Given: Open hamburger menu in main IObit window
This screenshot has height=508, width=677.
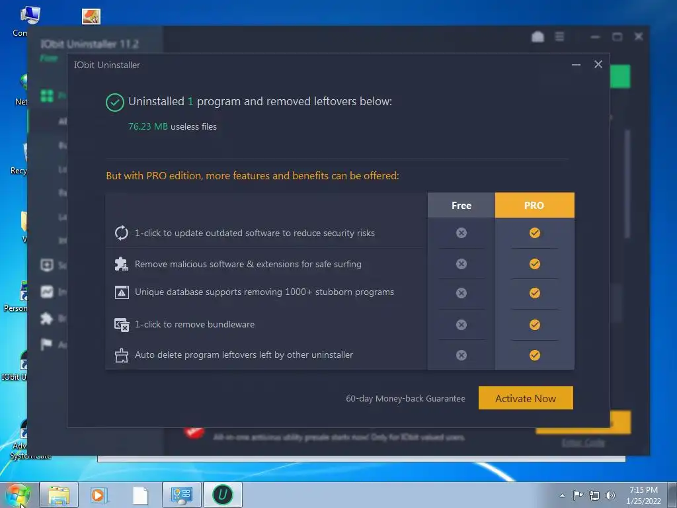Looking at the screenshot, I should [559, 37].
